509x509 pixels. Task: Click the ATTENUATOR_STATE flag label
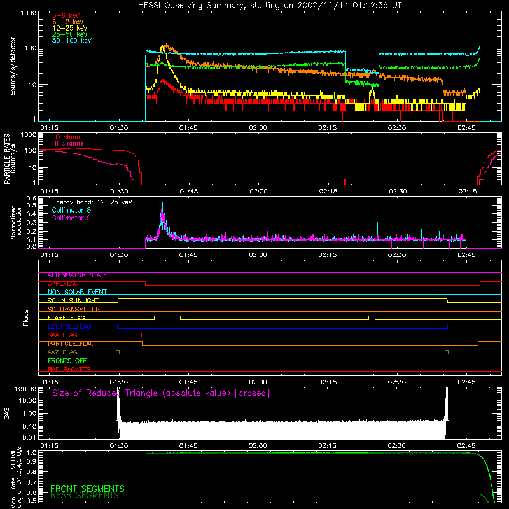(x=77, y=275)
